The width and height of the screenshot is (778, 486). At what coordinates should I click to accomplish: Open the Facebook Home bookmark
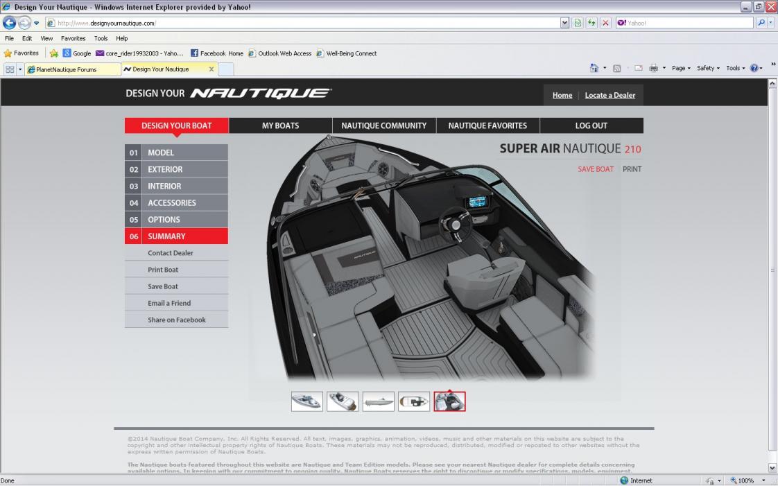[217, 53]
